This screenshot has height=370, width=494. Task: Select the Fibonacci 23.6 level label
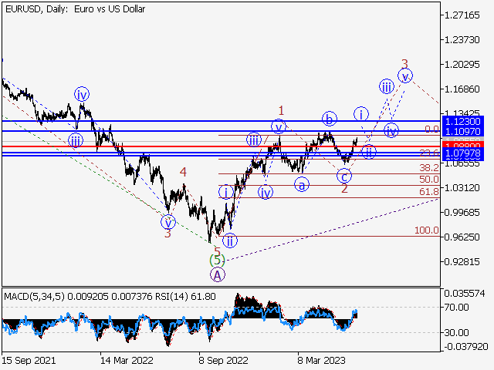429,153
